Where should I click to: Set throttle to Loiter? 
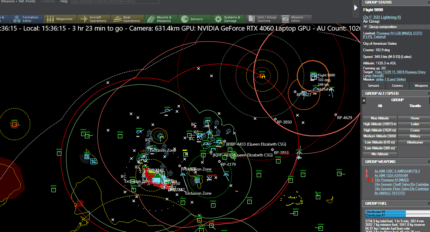[x=415, y=124]
